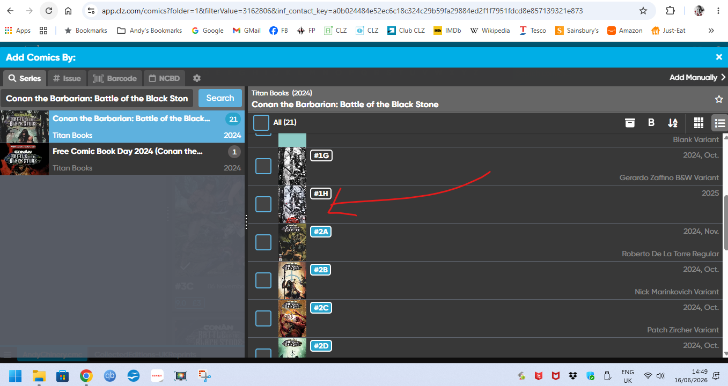Viewport: 728px width, 386px height.
Task: Open qBittorrent from the taskbar
Action: [x=110, y=375]
